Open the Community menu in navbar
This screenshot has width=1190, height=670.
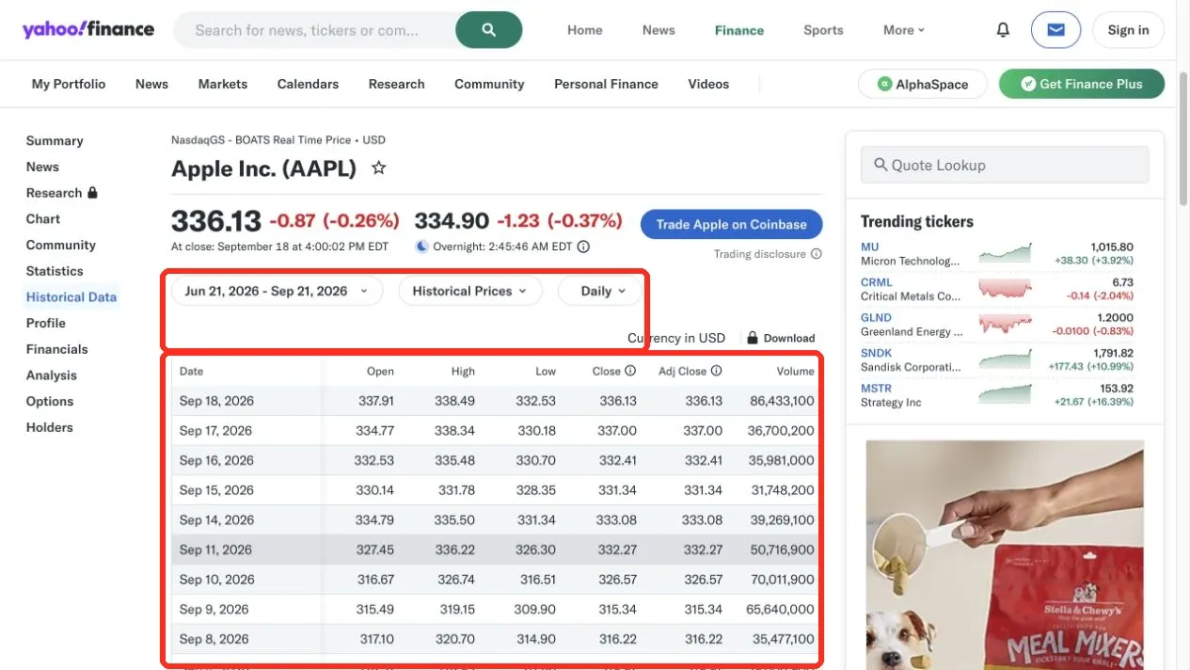(489, 84)
